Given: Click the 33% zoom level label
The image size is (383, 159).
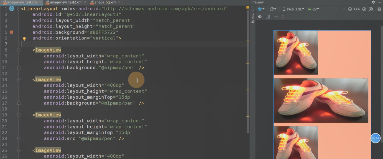Looking at the screenshot, I should pos(356,9).
